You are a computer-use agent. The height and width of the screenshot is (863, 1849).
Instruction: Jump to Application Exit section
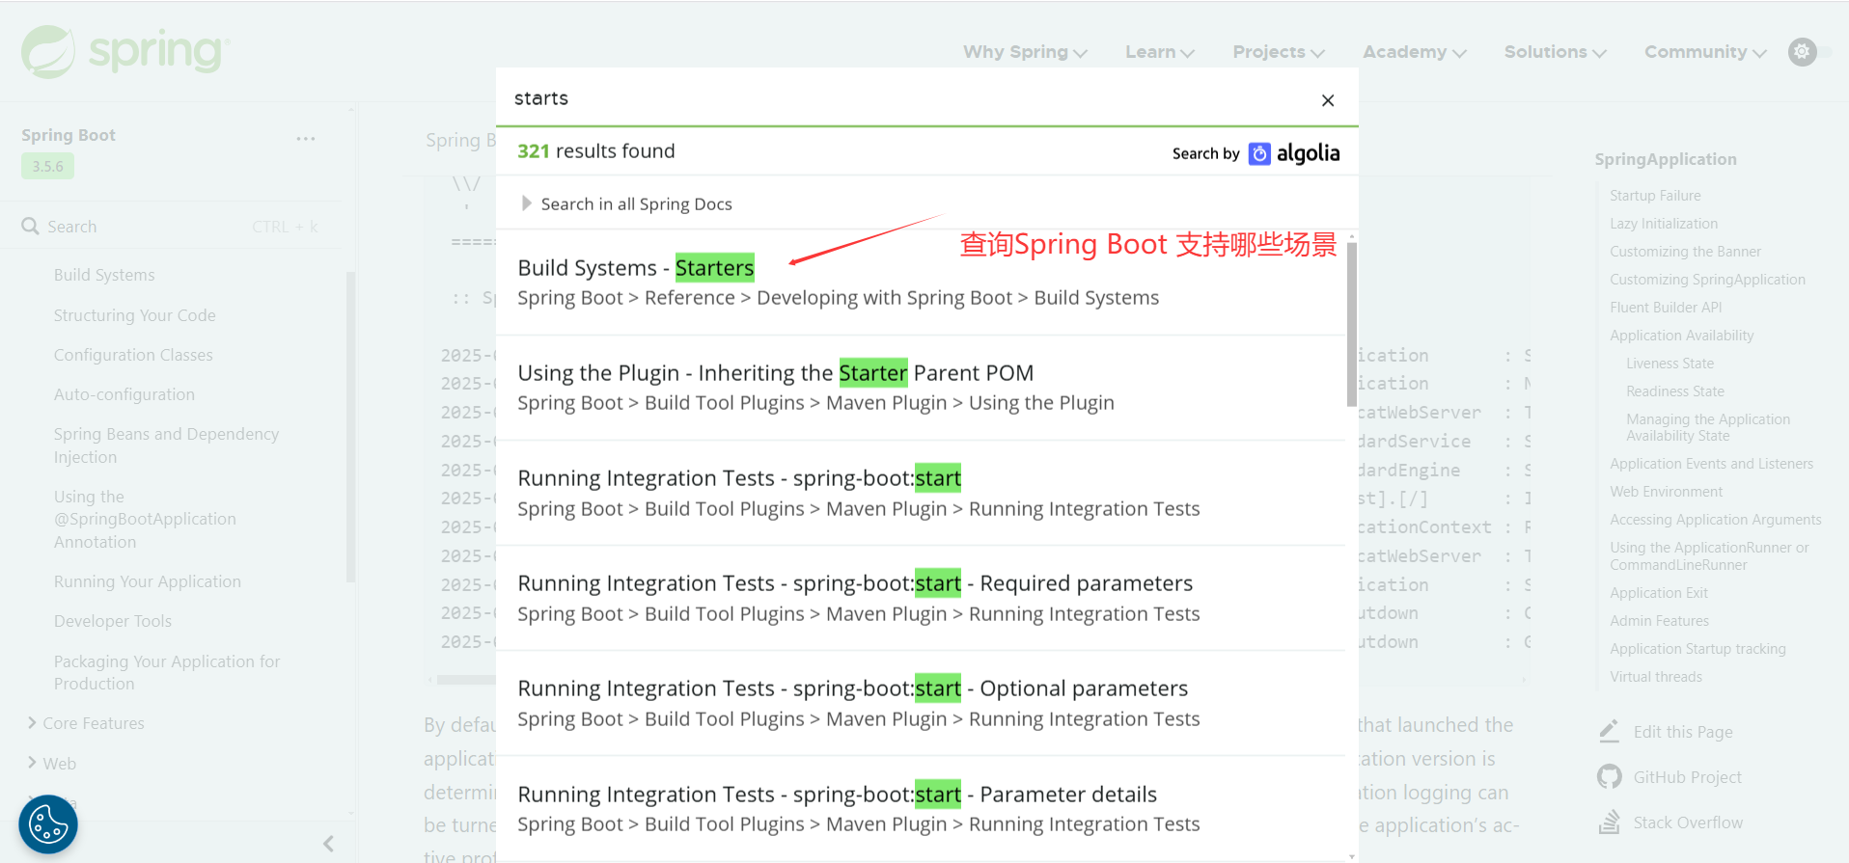pos(1659,593)
